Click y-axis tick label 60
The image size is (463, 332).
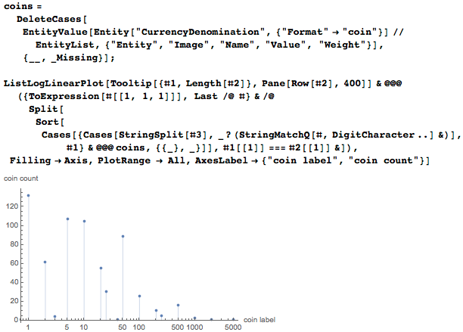click(x=14, y=263)
